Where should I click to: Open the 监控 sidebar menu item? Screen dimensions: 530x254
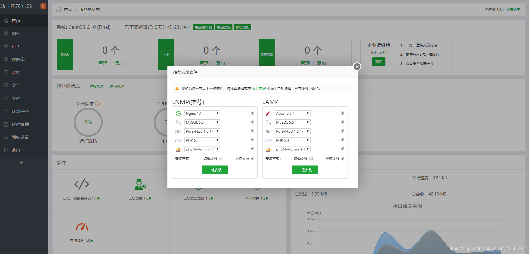tap(24, 72)
